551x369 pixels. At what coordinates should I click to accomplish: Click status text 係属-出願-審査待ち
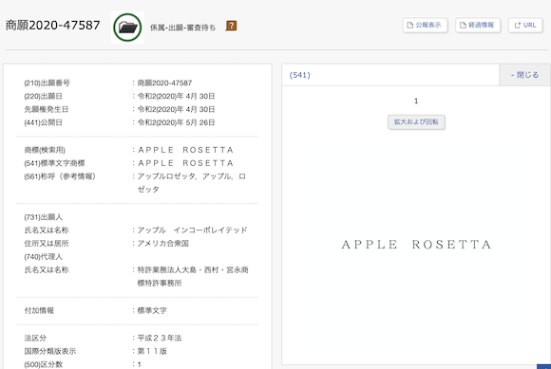182,28
